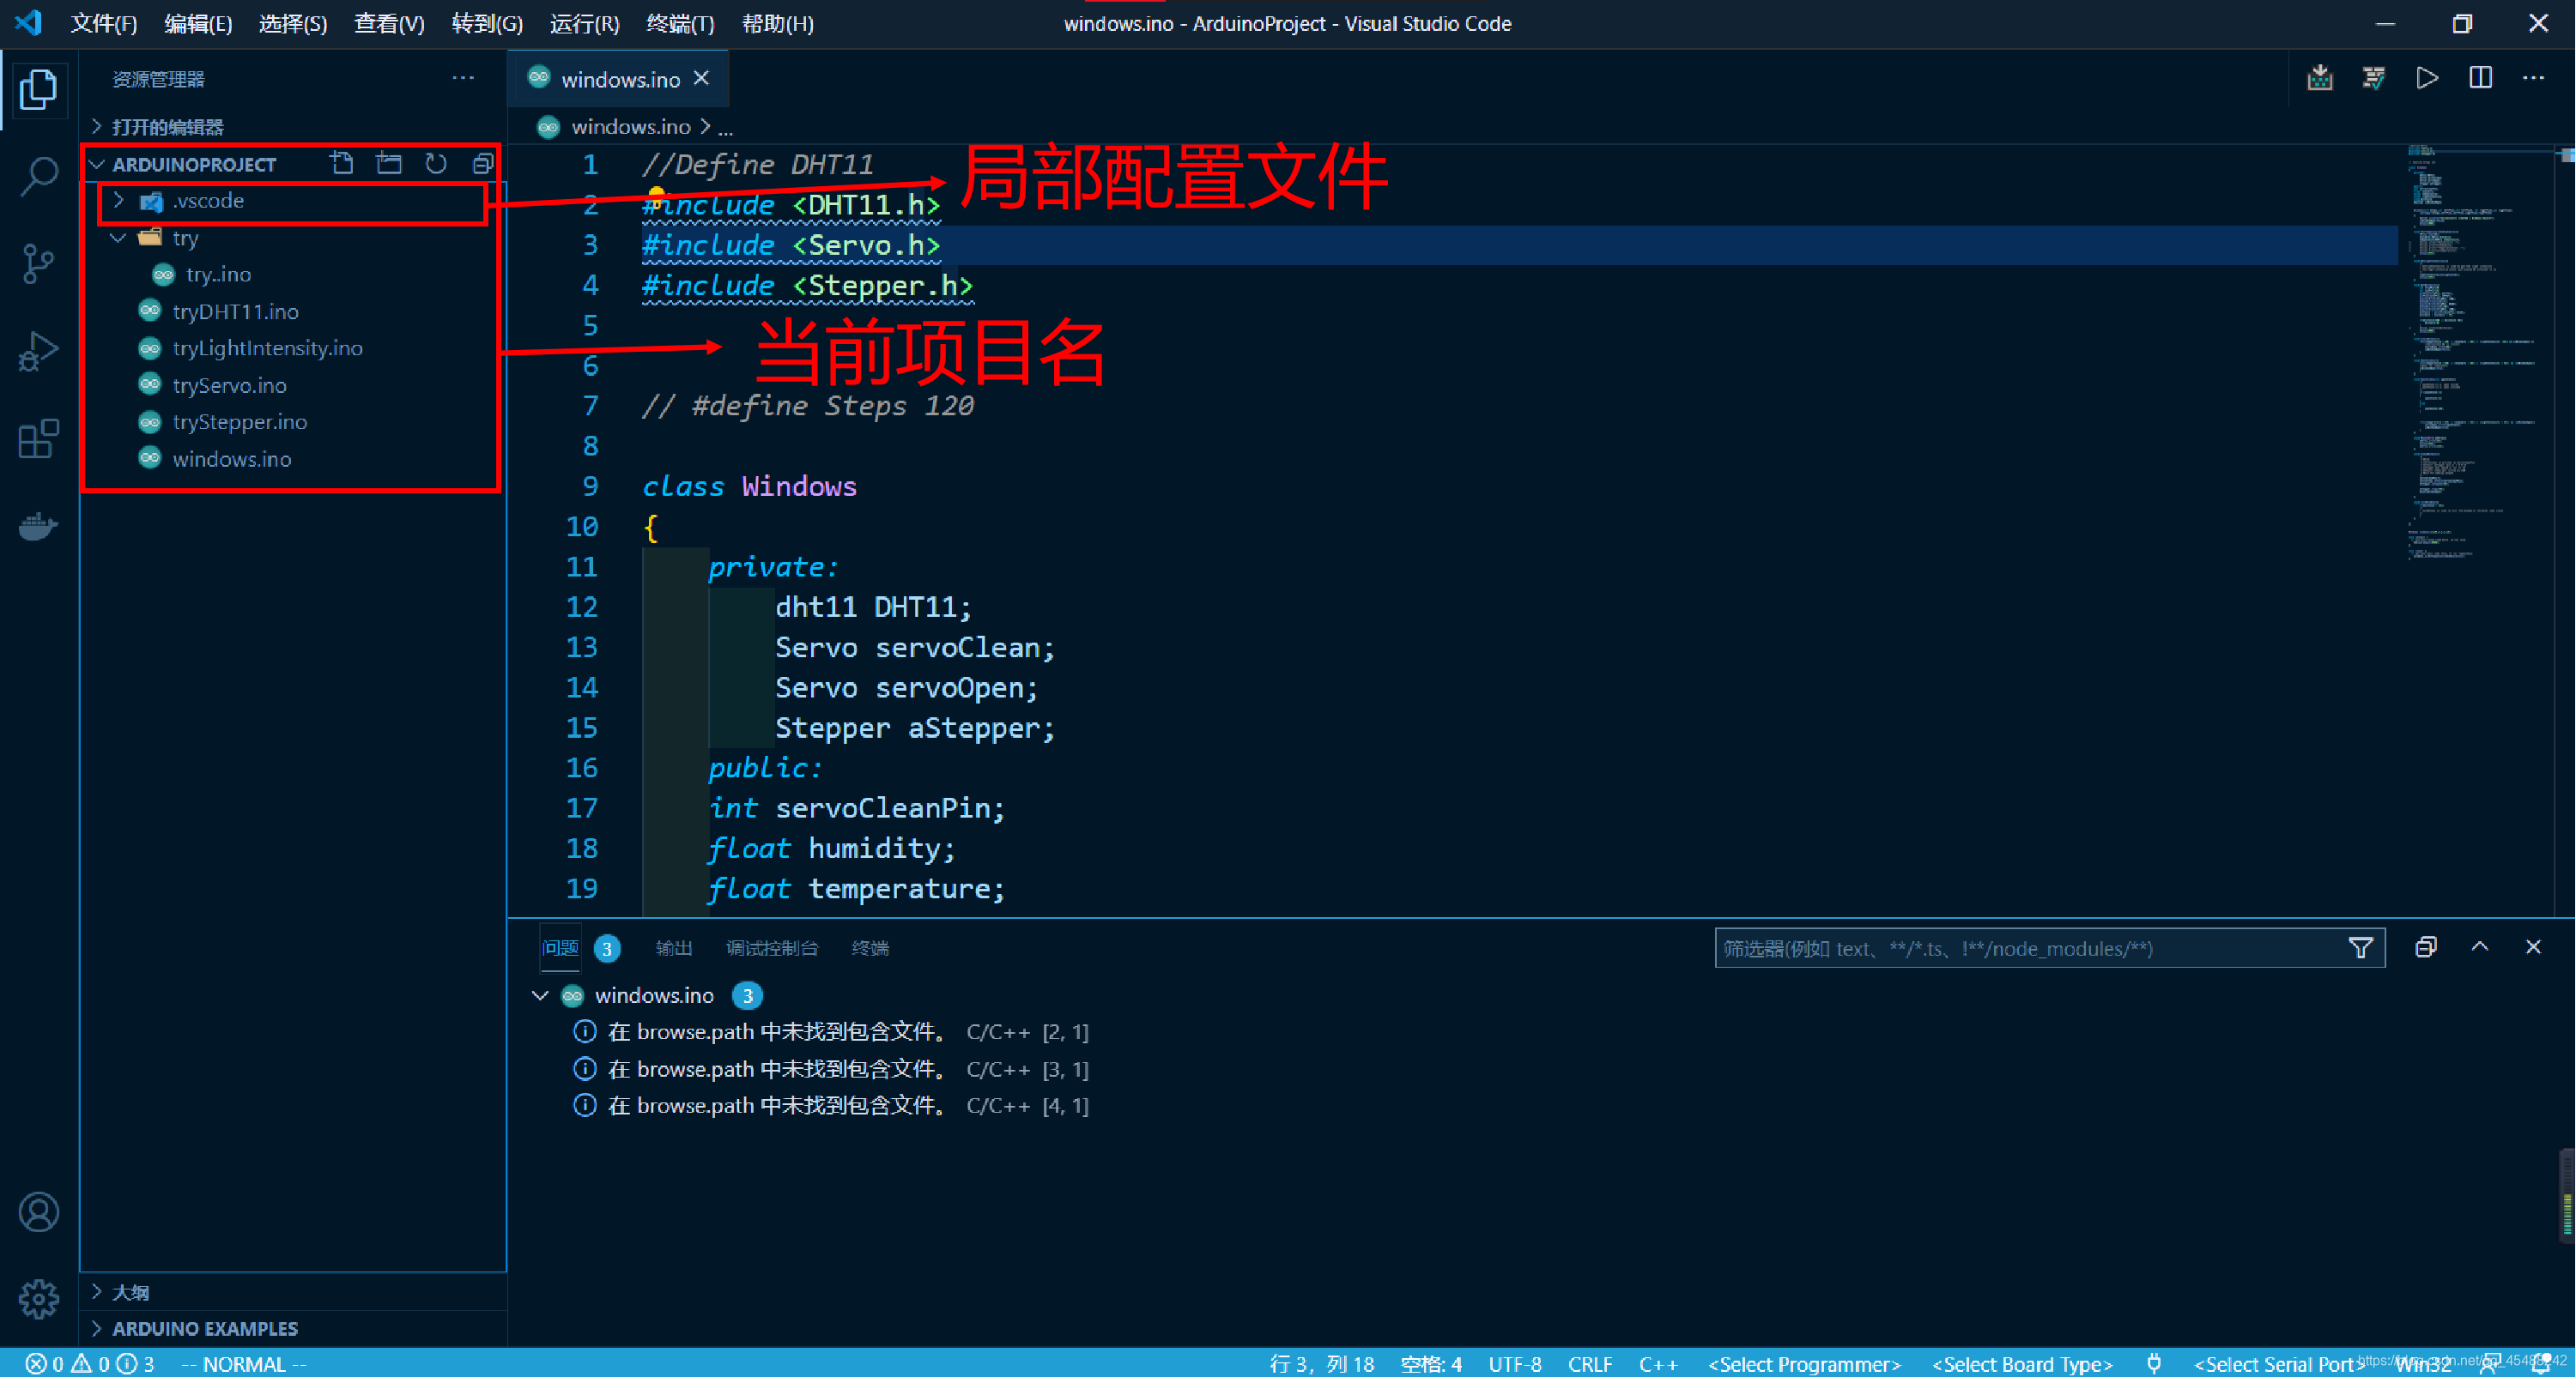Click Select Serial Port in status bar
2576x1377 pixels.
[x=2279, y=1363]
